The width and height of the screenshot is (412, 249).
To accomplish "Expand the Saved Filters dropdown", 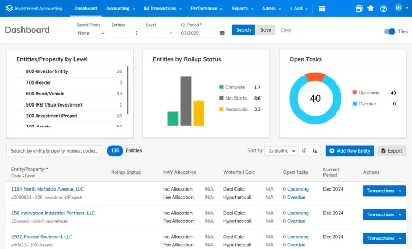I will pyautogui.click(x=91, y=33).
